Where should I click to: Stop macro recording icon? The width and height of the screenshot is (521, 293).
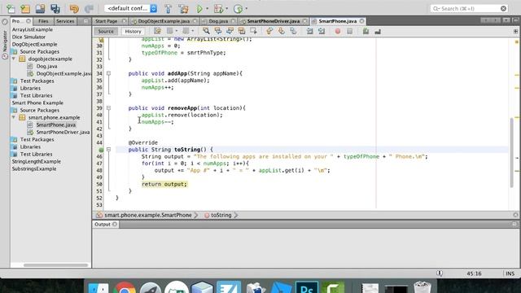point(349,31)
